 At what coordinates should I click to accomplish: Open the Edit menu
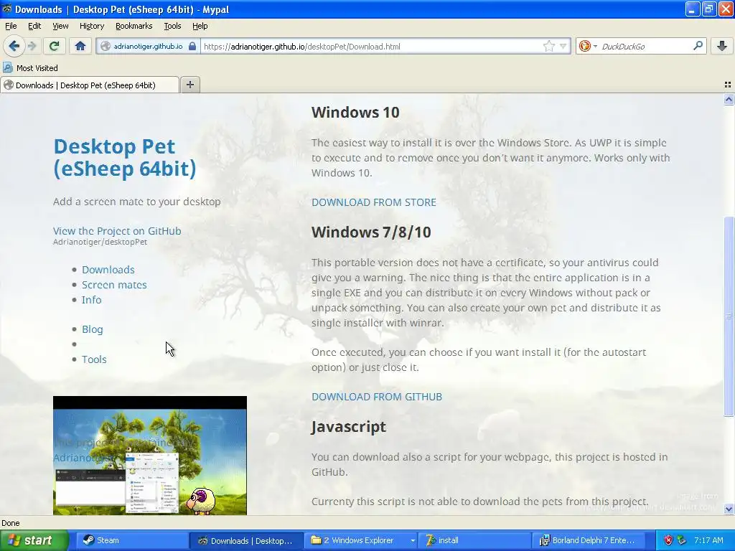[34, 26]
